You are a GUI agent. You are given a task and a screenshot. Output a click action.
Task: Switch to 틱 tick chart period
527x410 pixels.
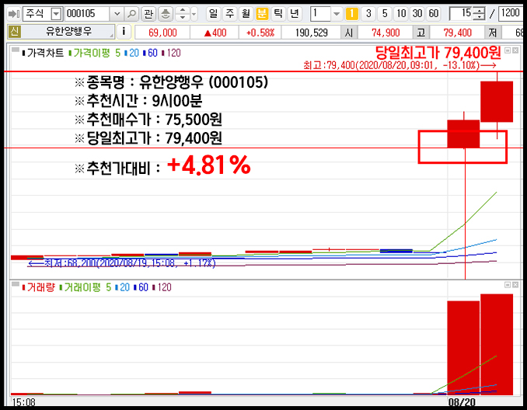278,14
